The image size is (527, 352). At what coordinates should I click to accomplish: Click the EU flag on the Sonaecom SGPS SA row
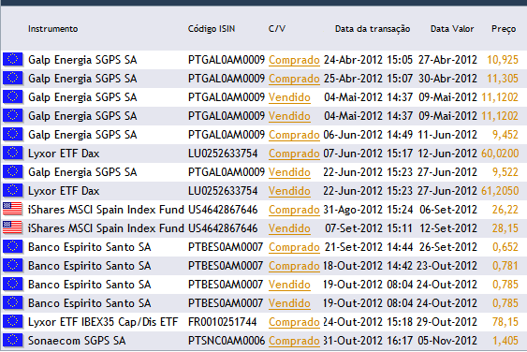[13, 340]
